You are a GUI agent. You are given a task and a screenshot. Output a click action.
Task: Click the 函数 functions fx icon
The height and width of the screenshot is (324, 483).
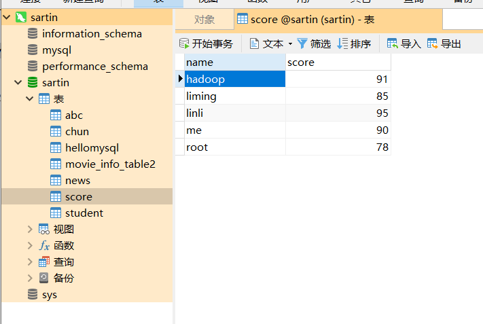pos(44,246)
